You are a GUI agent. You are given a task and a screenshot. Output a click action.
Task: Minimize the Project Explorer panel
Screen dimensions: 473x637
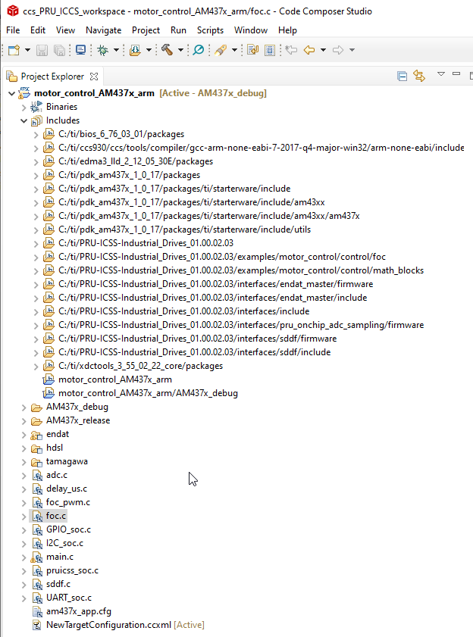[456, 74]
